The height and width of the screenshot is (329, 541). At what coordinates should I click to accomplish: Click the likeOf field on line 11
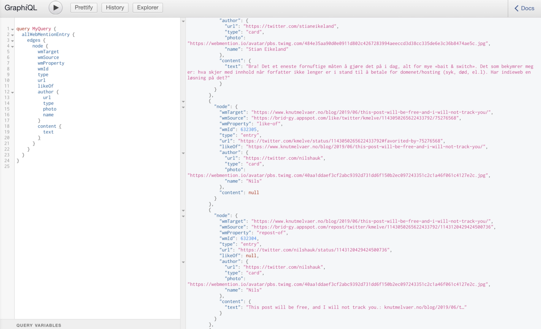pyautogui.click(x=46, y=86)
